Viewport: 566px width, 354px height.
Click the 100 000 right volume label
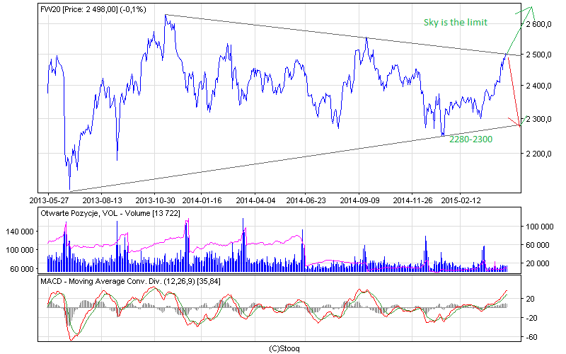coord(540,227)
